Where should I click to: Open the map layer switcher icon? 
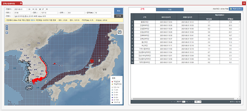pyautogui.click(x=120, y=32)
